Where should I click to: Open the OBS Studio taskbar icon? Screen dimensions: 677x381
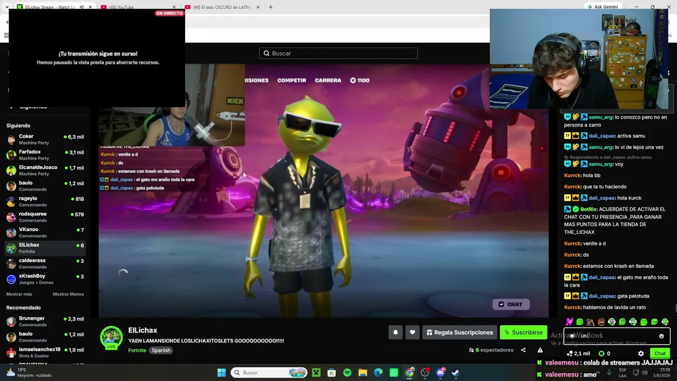[x=425, y=373]
